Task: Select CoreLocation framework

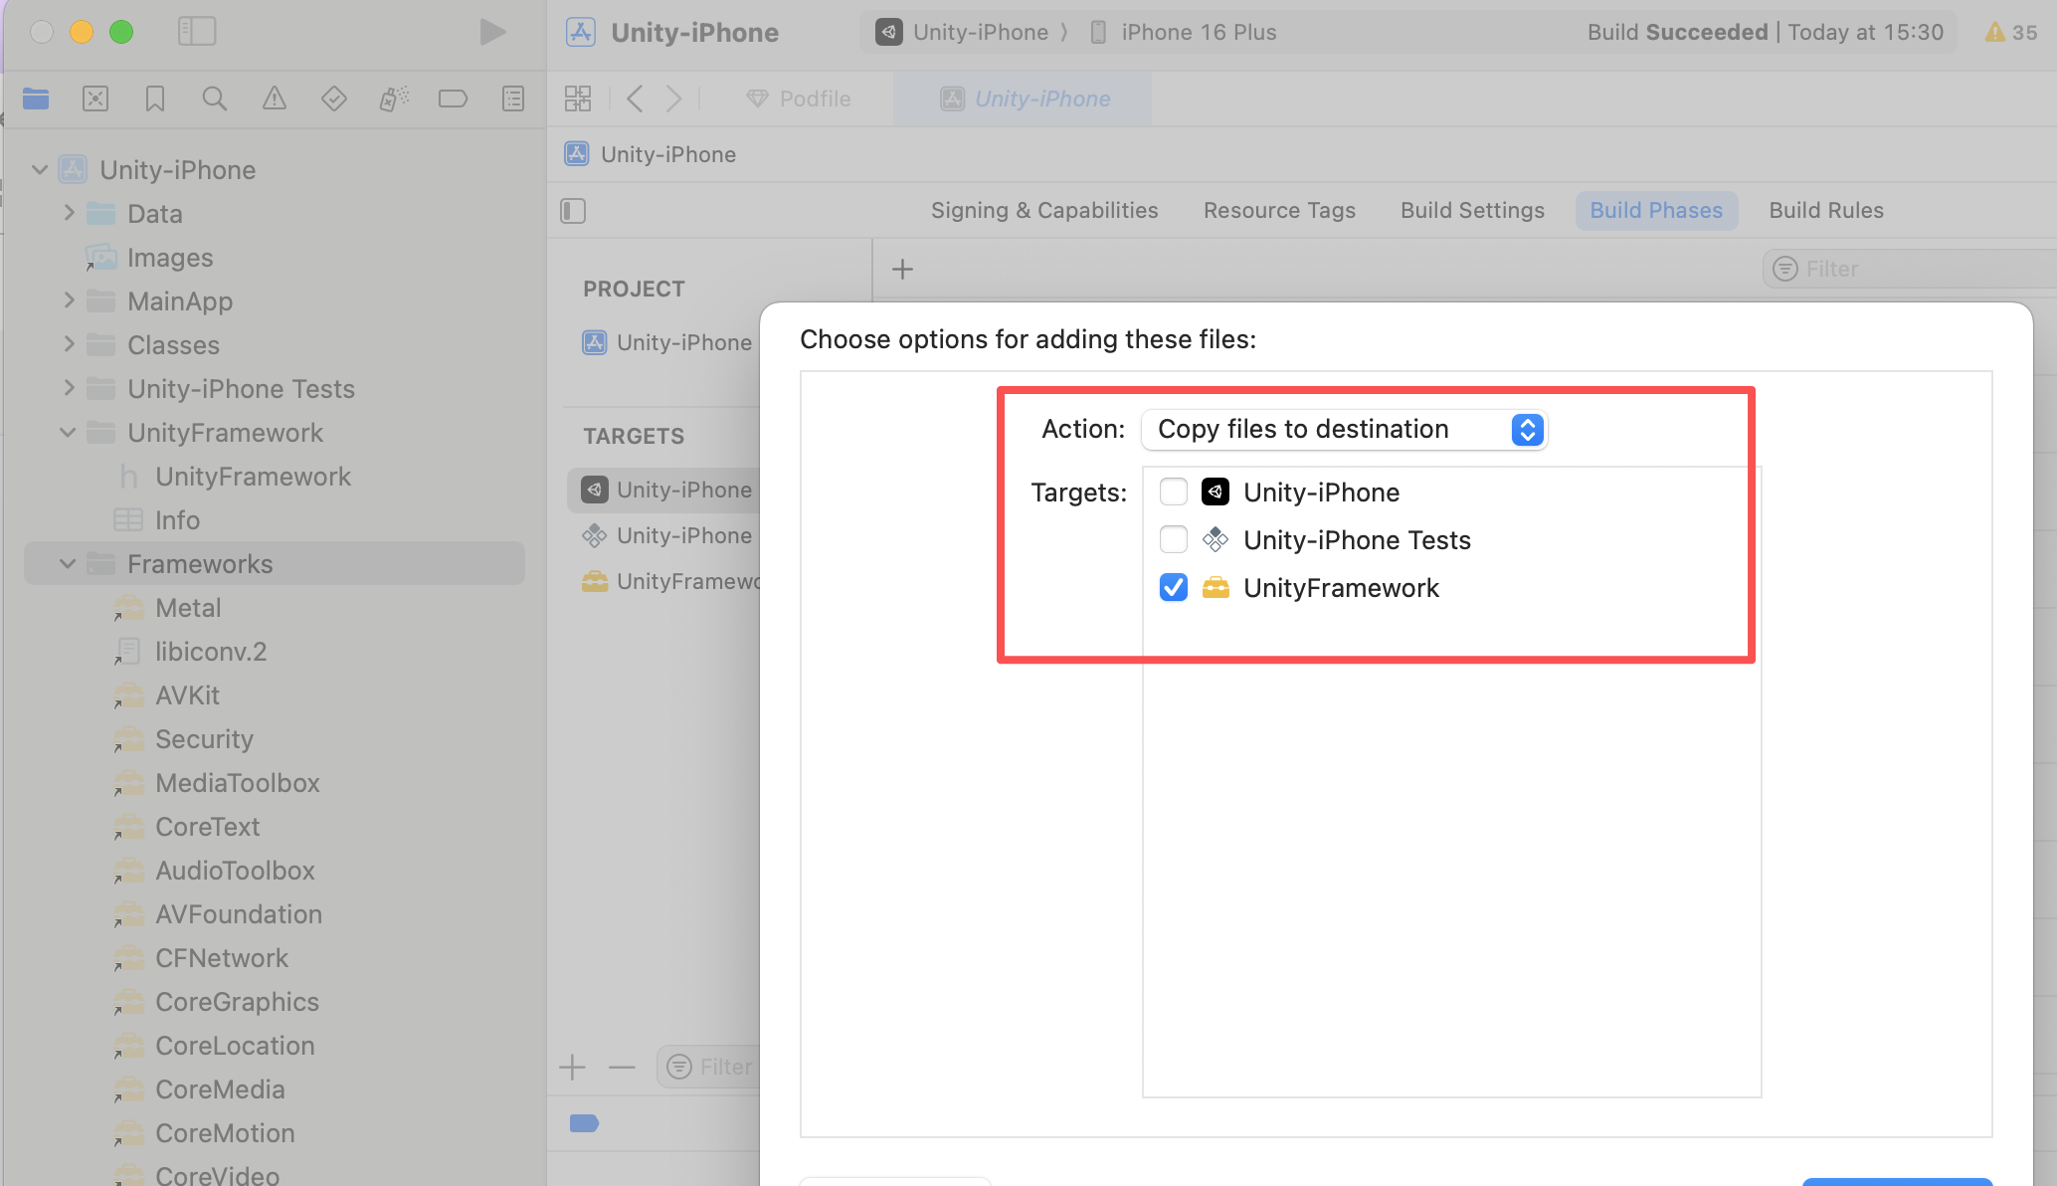Action: click(x=235, y=1046)
